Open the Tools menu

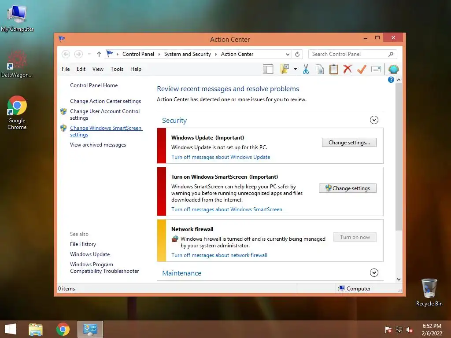(117, 69)
